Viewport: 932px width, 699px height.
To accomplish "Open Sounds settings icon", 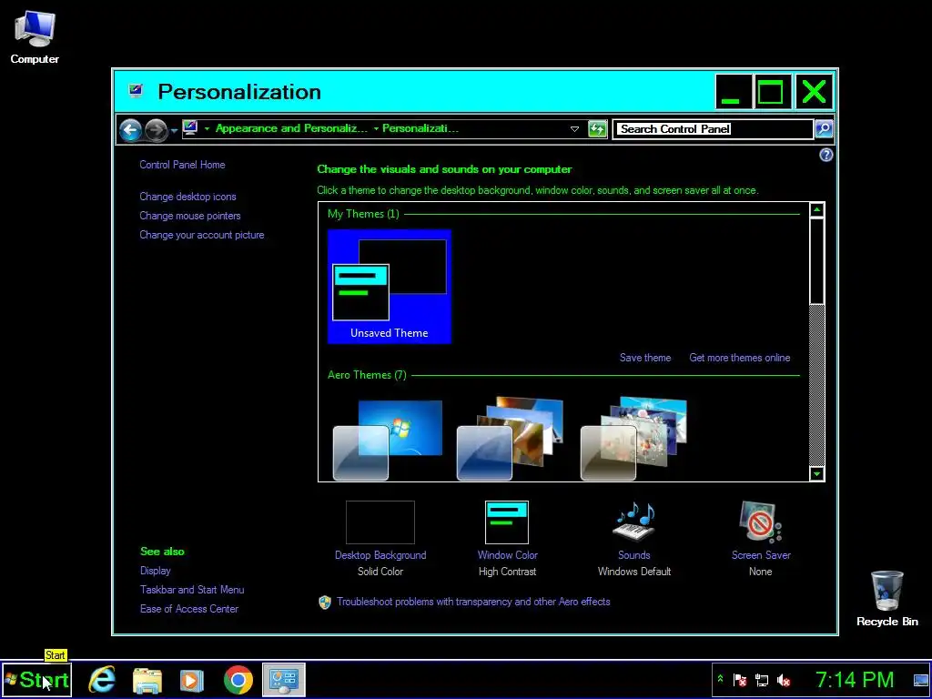I will click(634, 522).
